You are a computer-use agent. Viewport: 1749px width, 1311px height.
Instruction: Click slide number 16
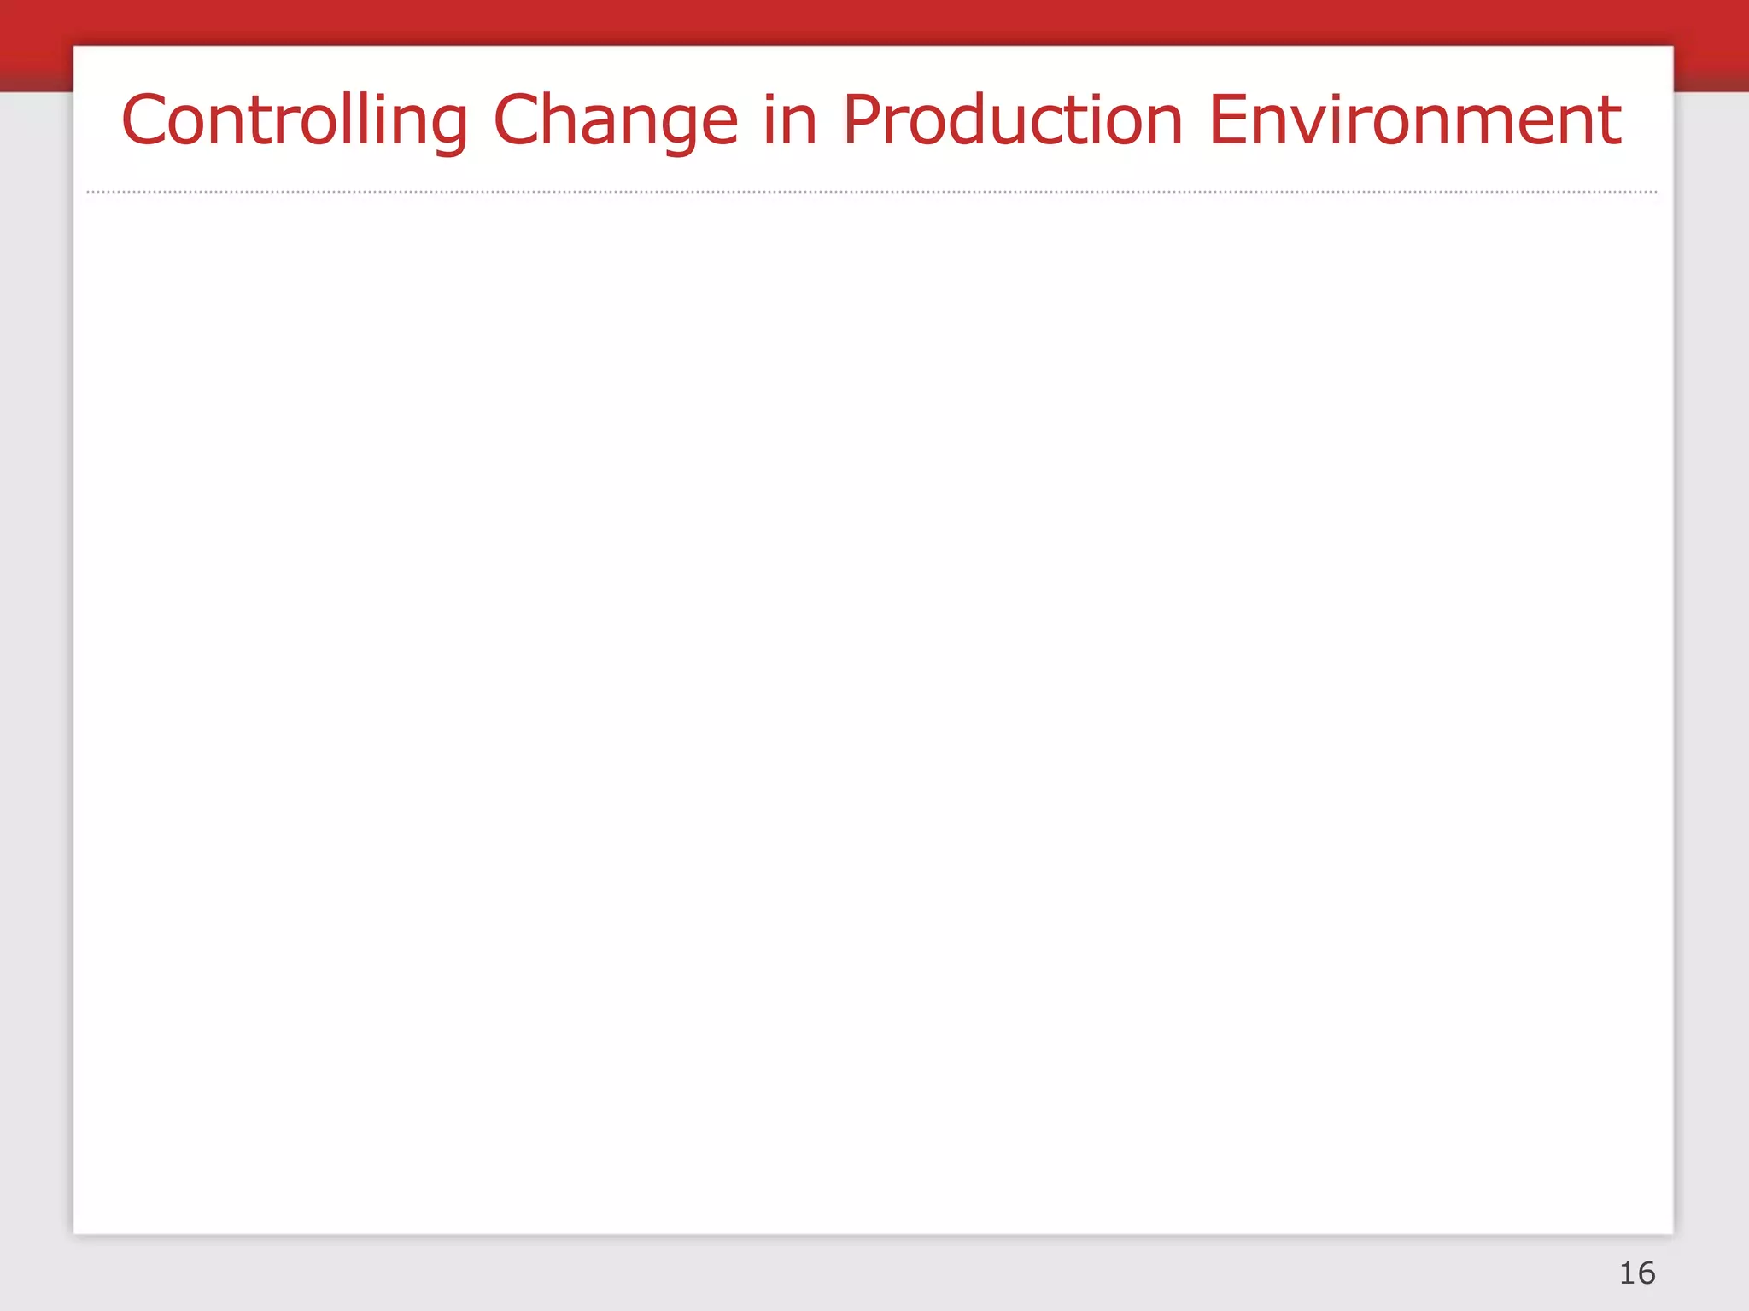1637,1273
